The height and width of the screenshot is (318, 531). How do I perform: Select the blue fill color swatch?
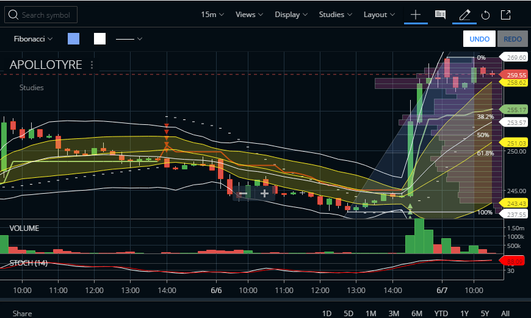point(73,39)
